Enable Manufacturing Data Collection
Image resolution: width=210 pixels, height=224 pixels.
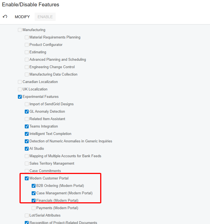click(x=26, y=74)
